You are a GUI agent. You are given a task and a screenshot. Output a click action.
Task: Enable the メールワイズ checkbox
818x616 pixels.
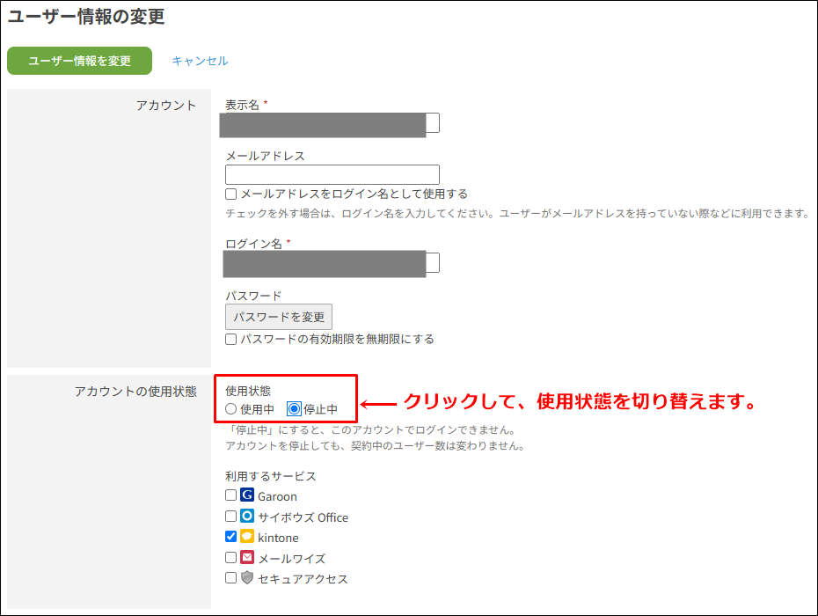pos(231,558)
